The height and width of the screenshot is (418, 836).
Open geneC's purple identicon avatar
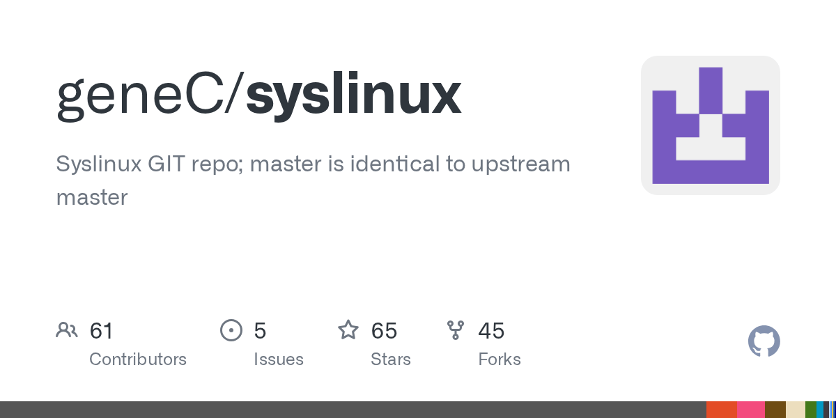tap(711, 125)
